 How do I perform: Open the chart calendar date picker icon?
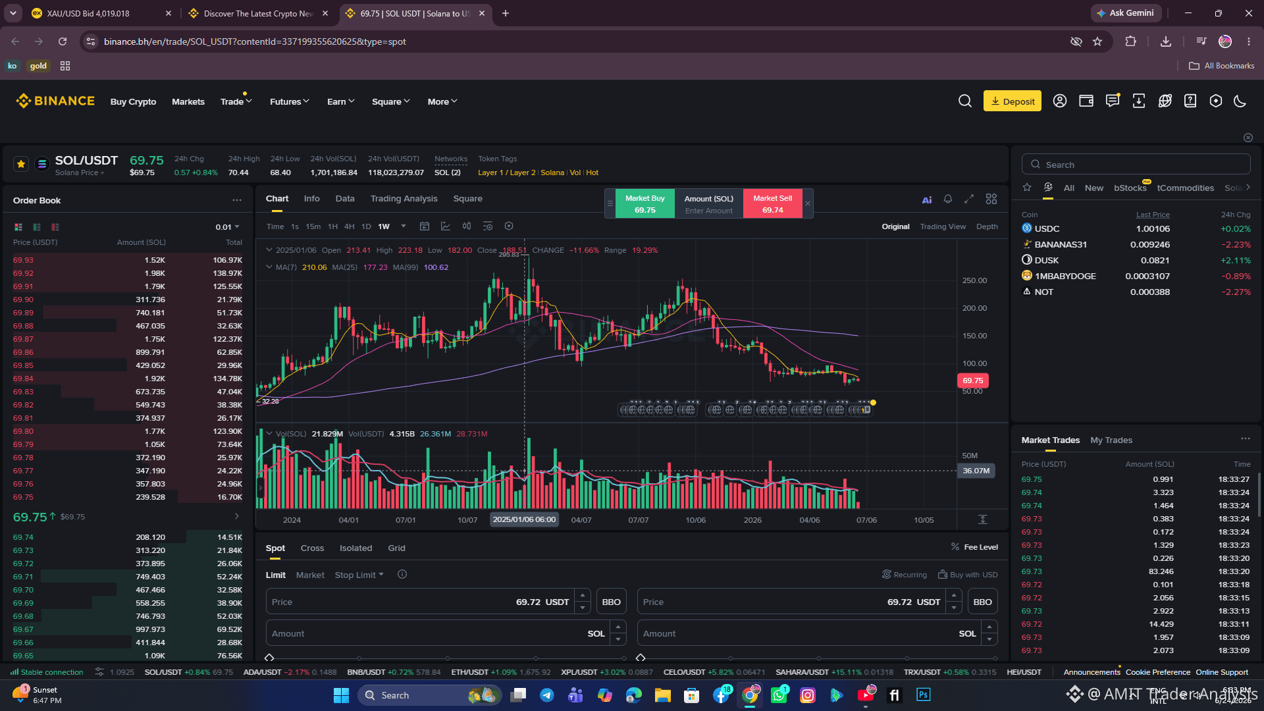425,226
